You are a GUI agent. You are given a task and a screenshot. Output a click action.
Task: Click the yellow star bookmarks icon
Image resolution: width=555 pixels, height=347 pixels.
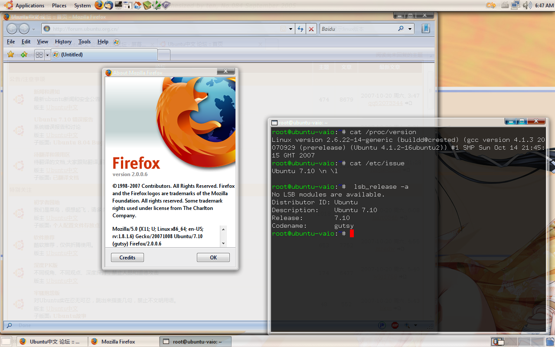(x=11, y=54)
